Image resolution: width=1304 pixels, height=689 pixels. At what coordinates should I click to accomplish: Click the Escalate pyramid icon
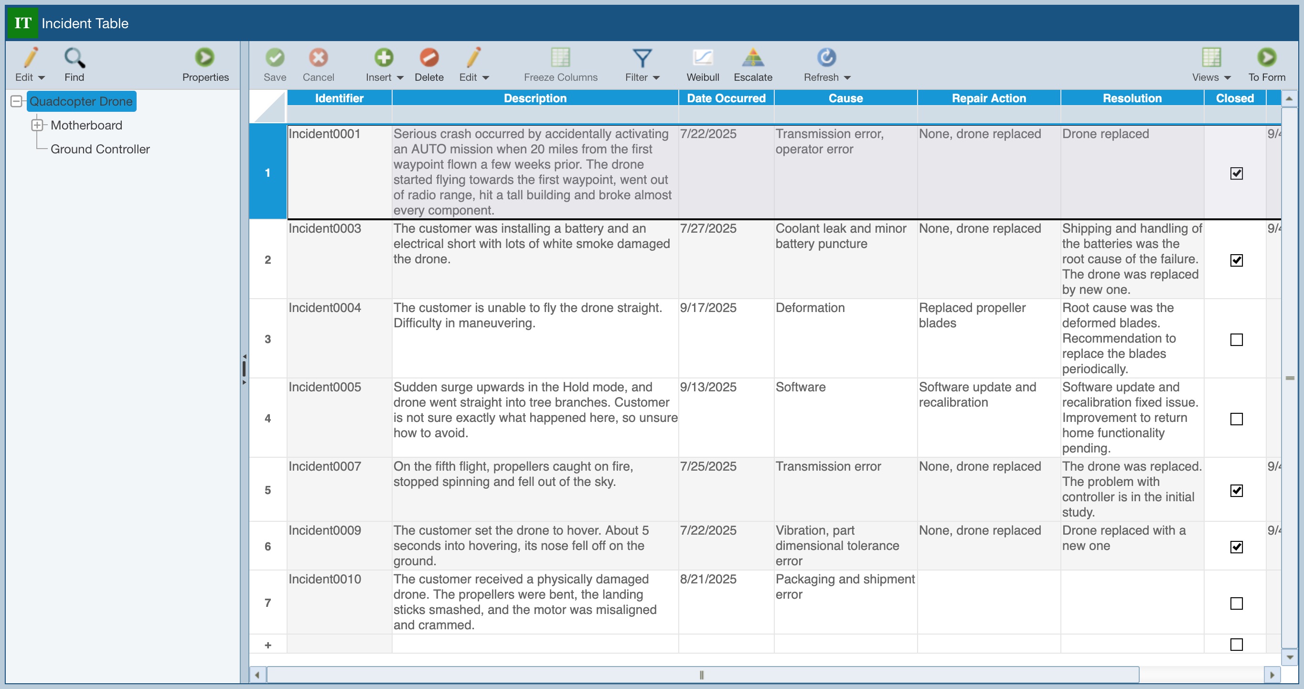point(752,58)
